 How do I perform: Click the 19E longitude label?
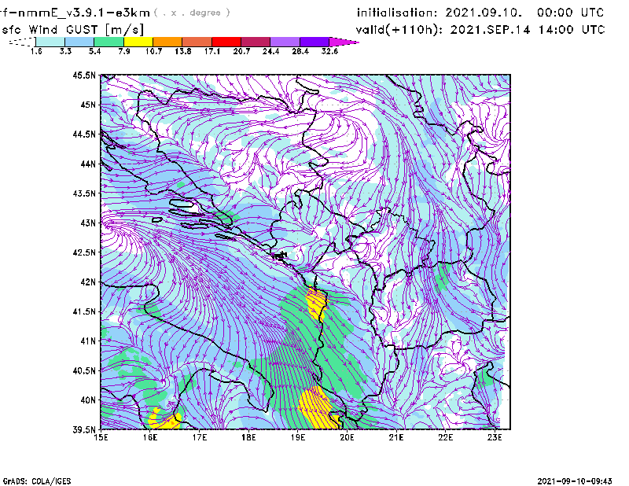298,437
